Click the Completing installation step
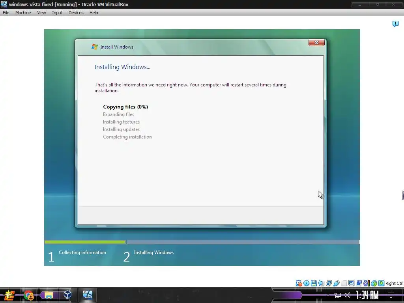 coord(127,137)
